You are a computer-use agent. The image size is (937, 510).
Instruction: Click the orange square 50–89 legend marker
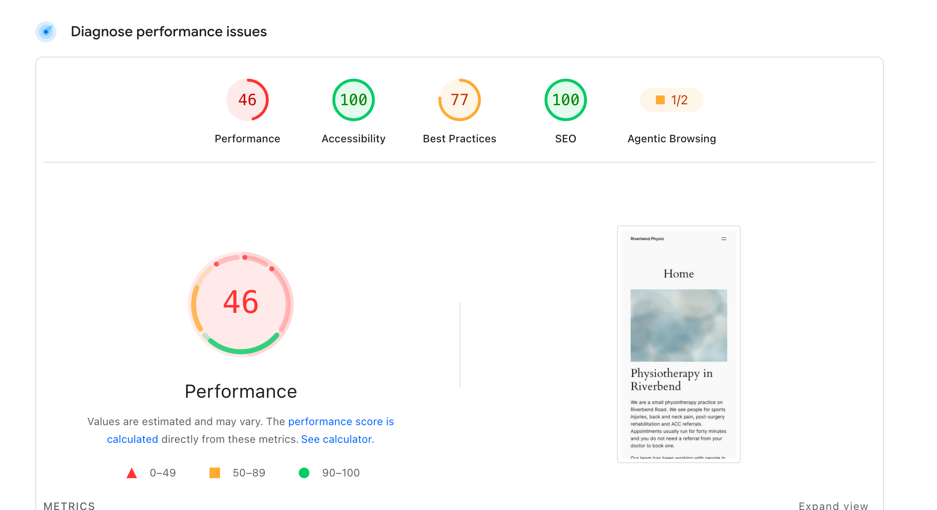pos(215,473)
